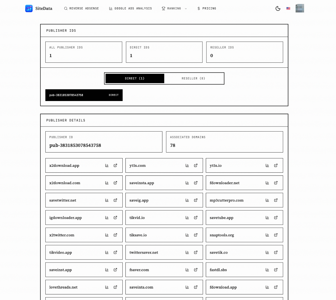The width and height of the screenshot is (336, 300).
Task: Open tikvid.io external link icon
Action: [x=196, y=217]
